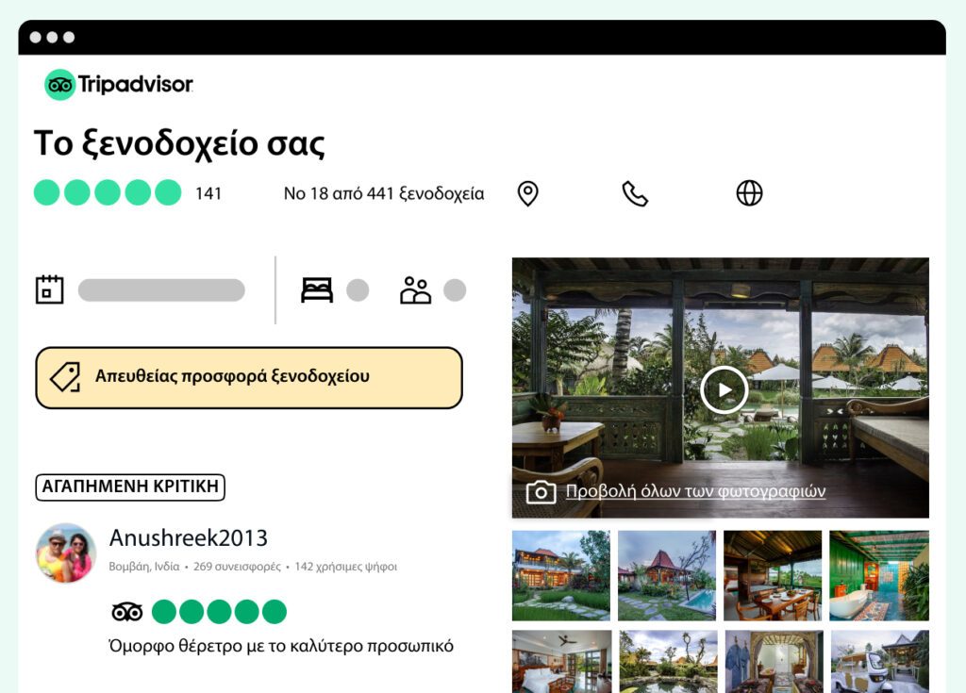
Task: Open the website globe icon
Action: [x=749, y=192]
